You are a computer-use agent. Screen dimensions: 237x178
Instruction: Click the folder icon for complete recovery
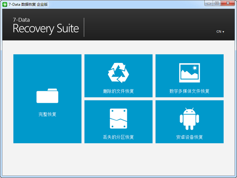click(x=47, y=96)
